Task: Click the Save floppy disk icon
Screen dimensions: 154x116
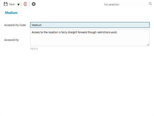Action: tap(6, 4)
